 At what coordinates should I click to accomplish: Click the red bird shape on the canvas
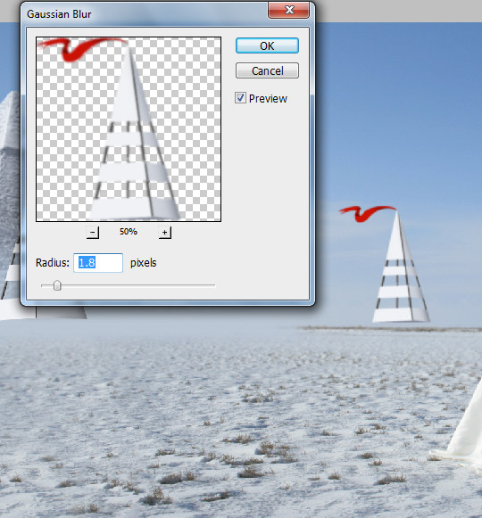pyautogui.click(x=367, y=213)
